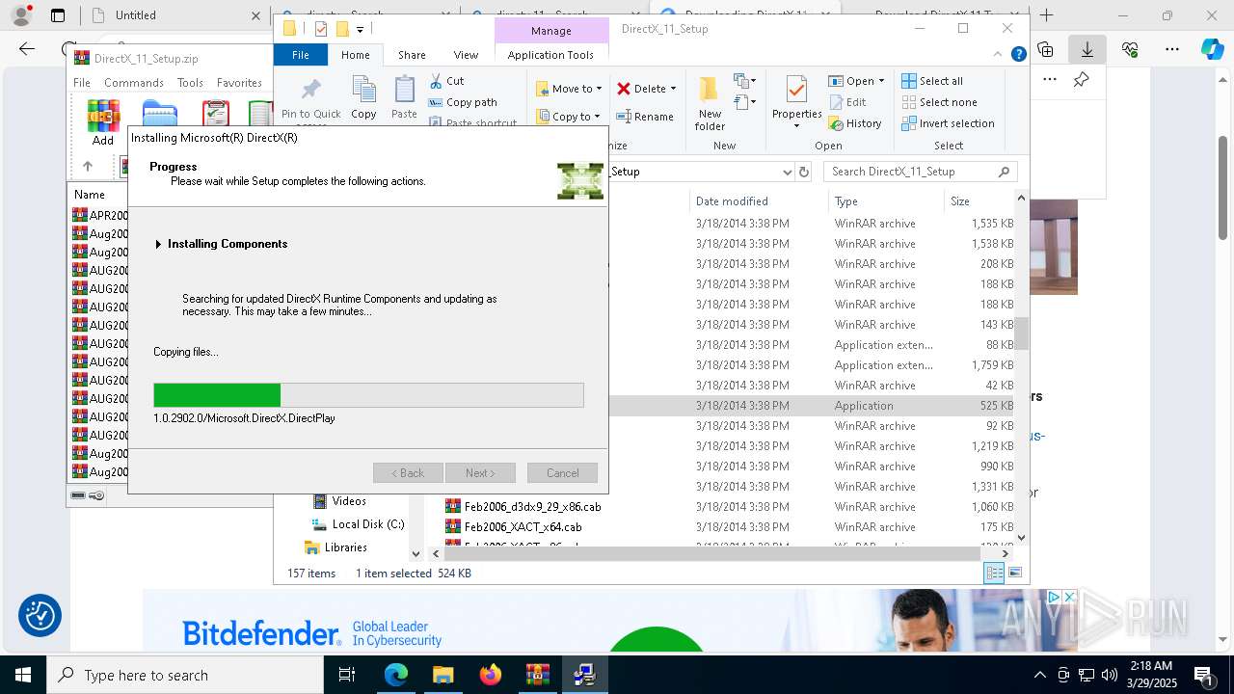
Task: Click the Cut scissors command
Action: 446,81
